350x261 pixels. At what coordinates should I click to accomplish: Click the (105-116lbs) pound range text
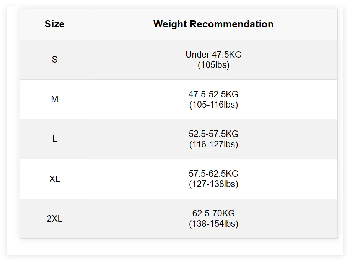(213, 105)
